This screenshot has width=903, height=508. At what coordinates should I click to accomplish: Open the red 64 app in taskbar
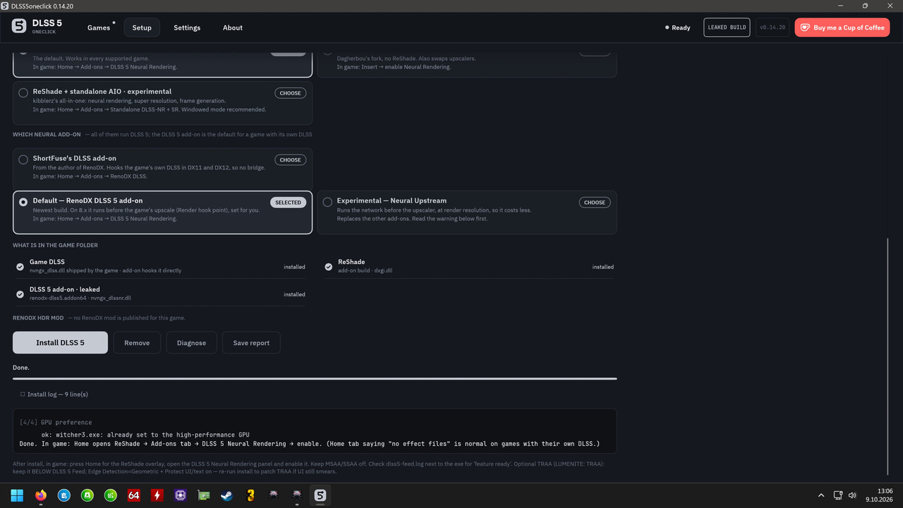133,495
